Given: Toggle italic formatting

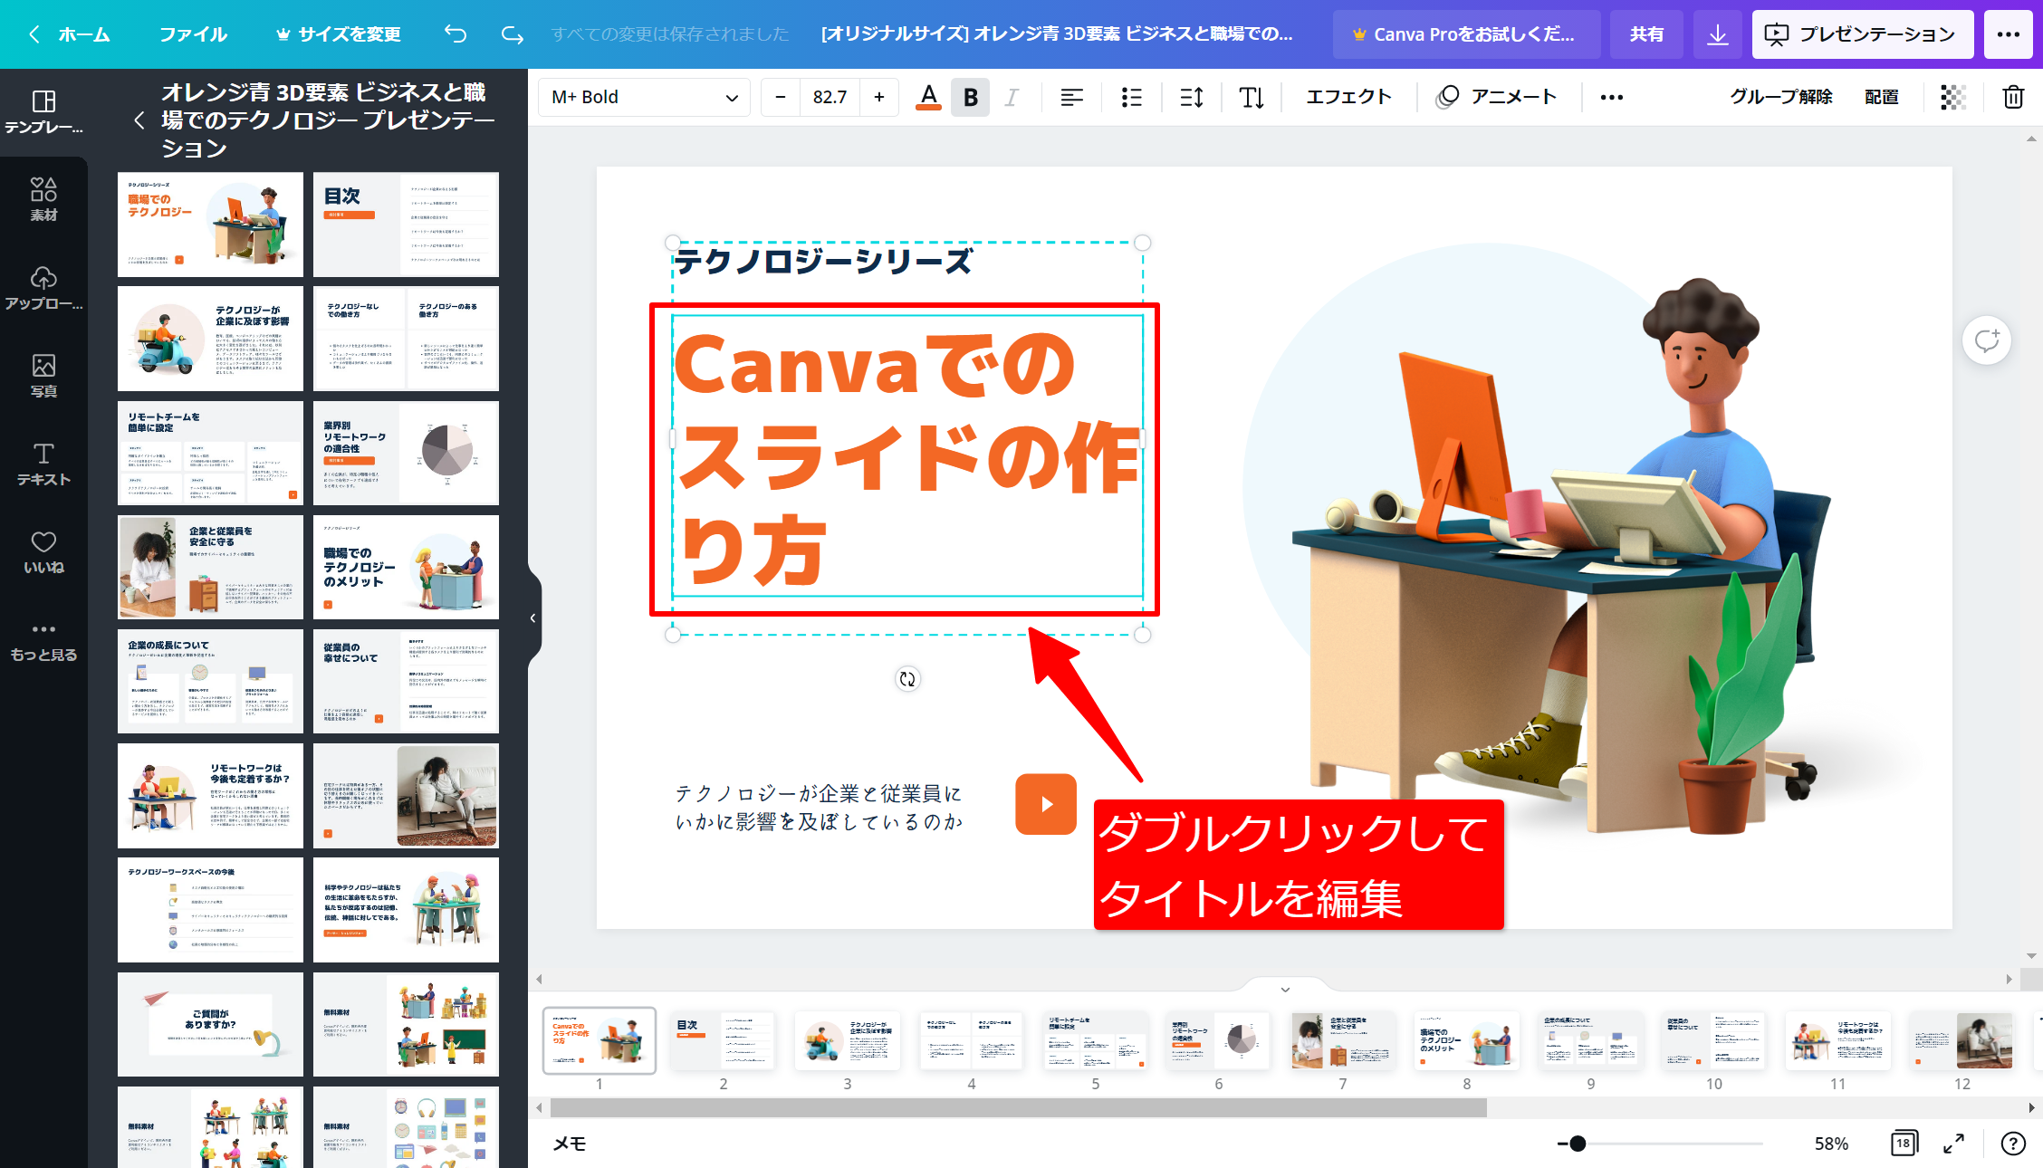Looking at the screenshot, I should 1012,97.
